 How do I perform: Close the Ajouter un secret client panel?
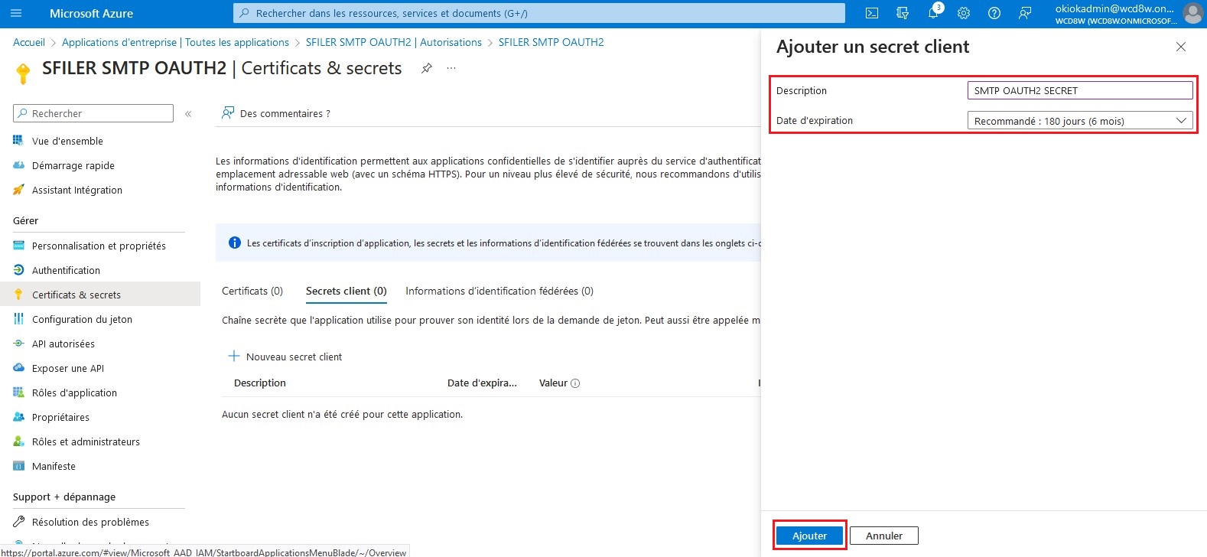pyautogui.click(x=1181, y=47)
